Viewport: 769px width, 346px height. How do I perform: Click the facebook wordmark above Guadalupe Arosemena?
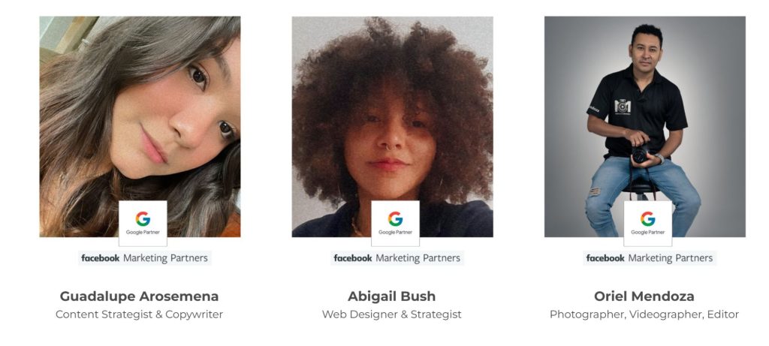coord(101,258)
